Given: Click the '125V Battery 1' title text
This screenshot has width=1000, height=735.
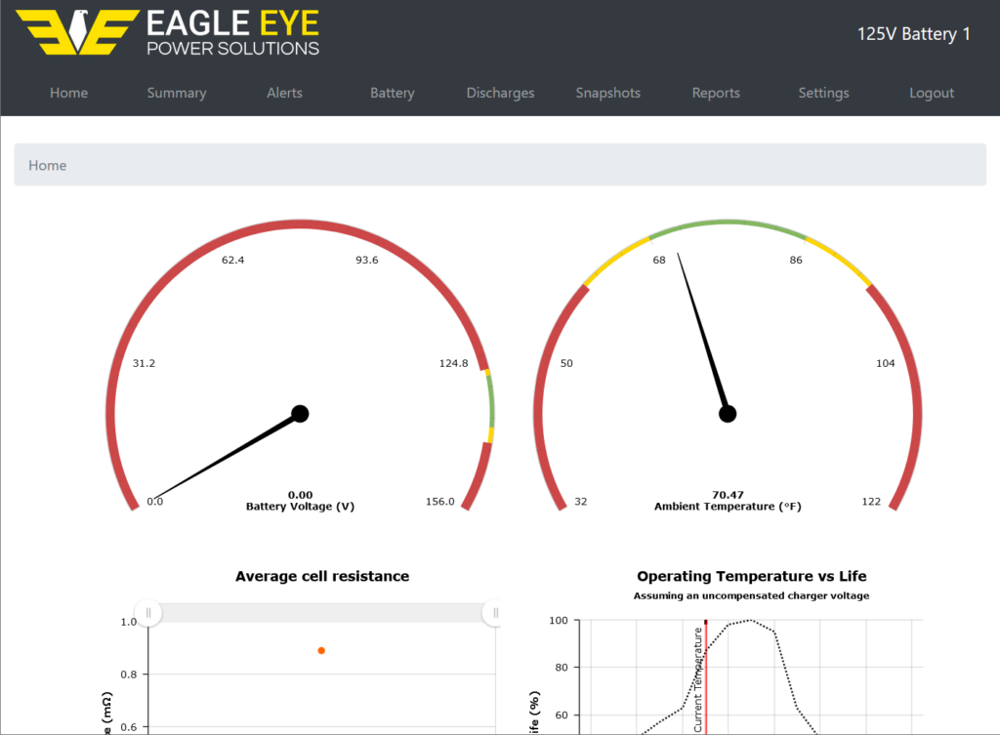Looking at the screenshot, I should click(914, 34).
